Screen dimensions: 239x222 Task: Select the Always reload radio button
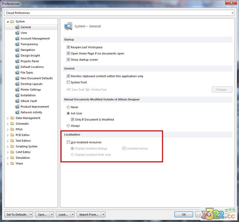[68, 126]
